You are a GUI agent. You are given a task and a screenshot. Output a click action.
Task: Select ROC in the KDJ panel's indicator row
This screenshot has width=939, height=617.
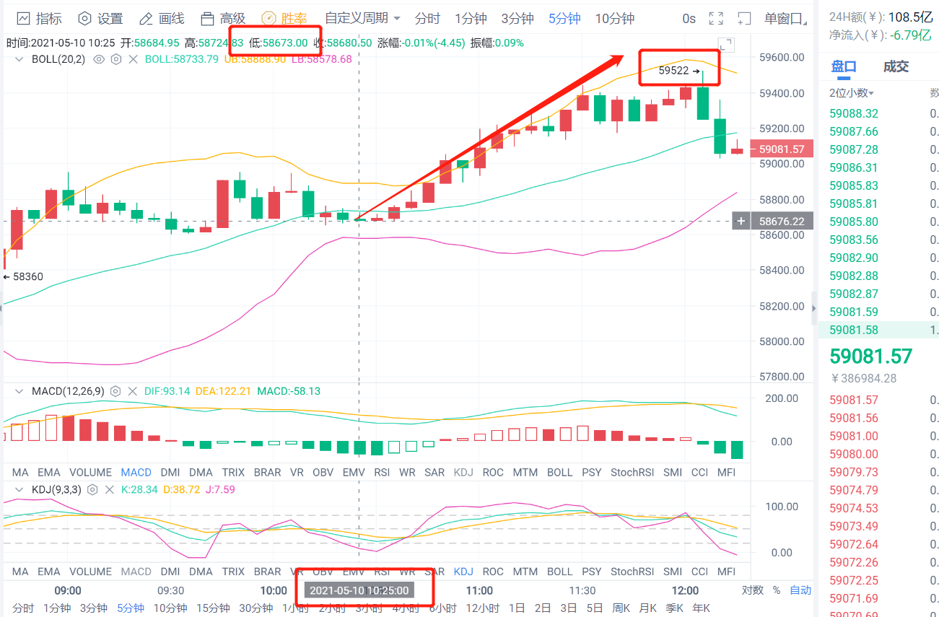(493, 572)
